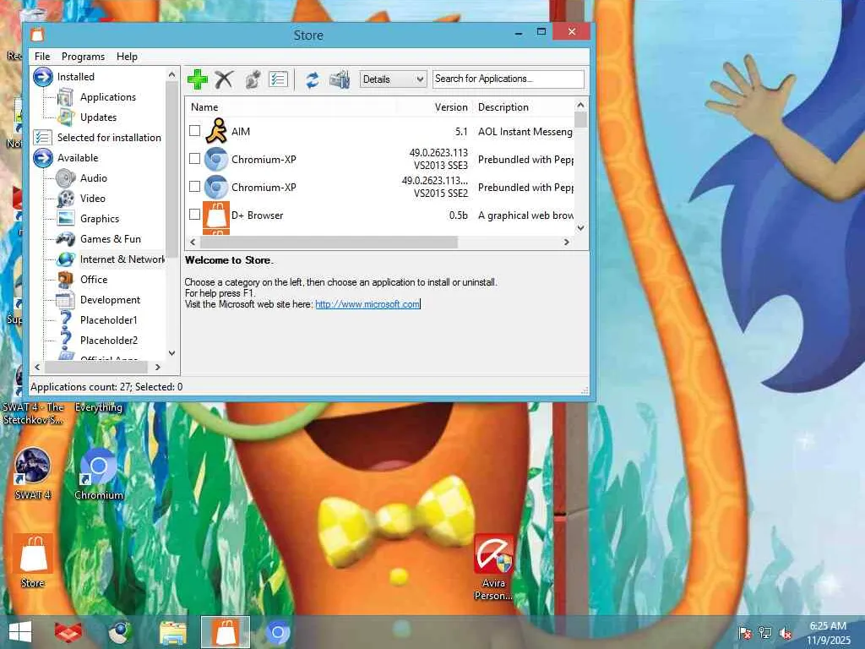Click the Updates tree icon
Viewport: 865px width, 649px height.
pos(66,117)
